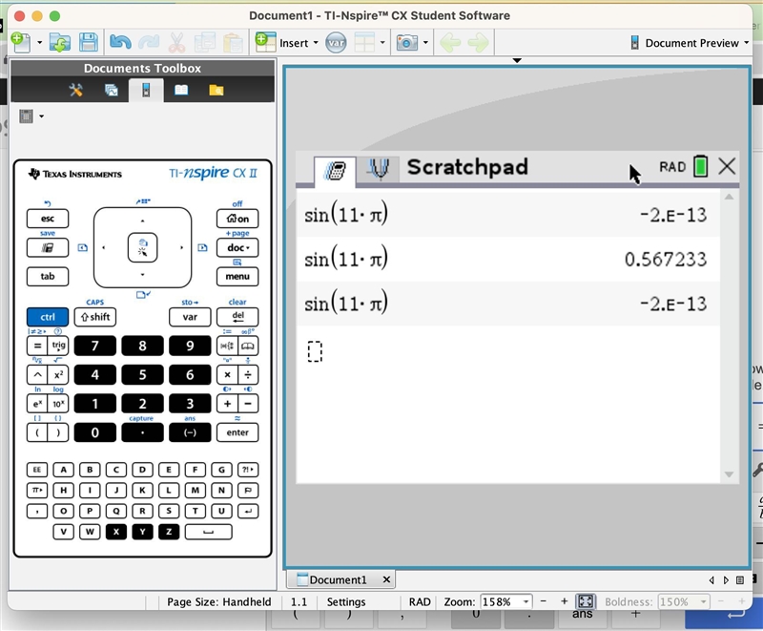
Task: Click the negative (–) key
Action: pos(190,432)
